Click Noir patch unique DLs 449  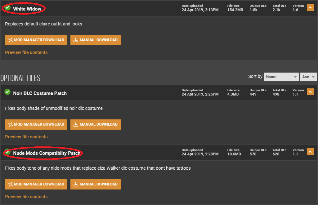click(x=253, y=94)
